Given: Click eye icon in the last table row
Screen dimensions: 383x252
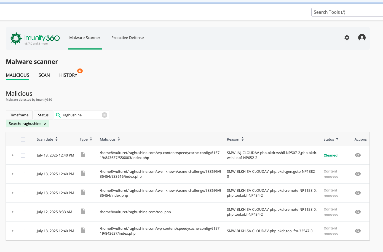Looking at the screenshot, I should [358, 231].
